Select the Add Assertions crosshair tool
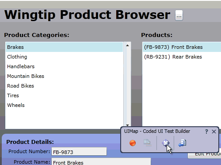 coord(166,143)
